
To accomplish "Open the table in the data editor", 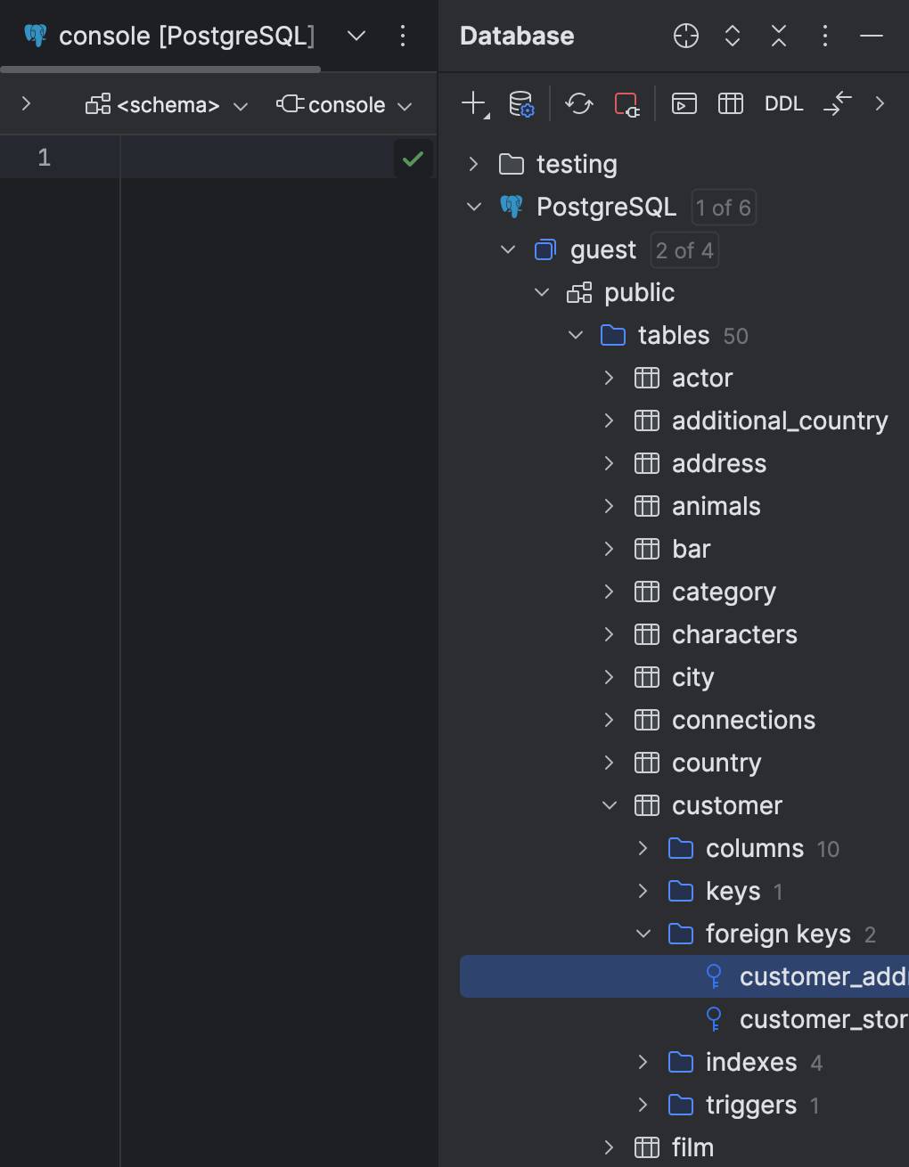I will pyautogui.click(x=730, y=103).
